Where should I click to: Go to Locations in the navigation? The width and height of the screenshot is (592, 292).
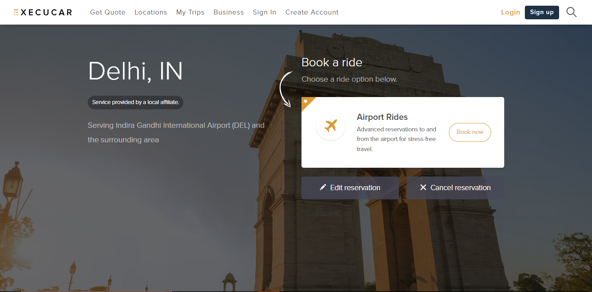click(151, 12)
